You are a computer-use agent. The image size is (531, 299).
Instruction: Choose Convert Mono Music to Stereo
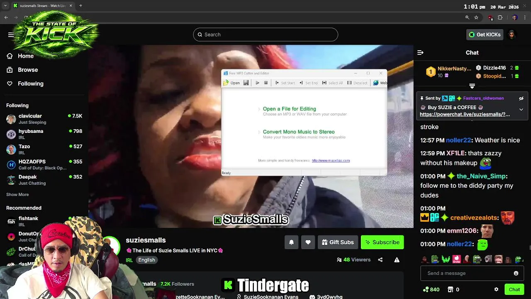[299, 132]
